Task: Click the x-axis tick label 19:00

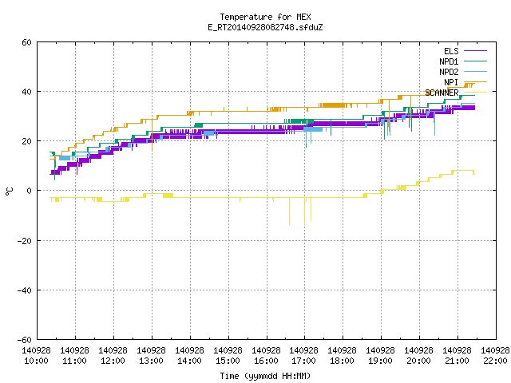Action: [380, 361]
